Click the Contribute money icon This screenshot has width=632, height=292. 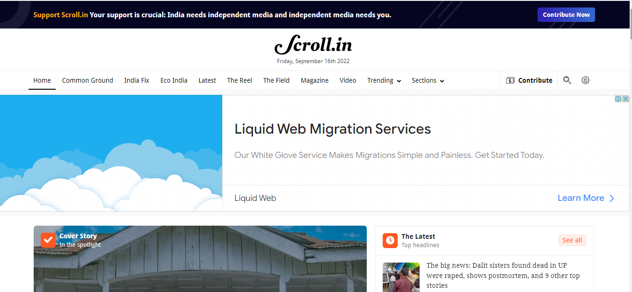510,80
